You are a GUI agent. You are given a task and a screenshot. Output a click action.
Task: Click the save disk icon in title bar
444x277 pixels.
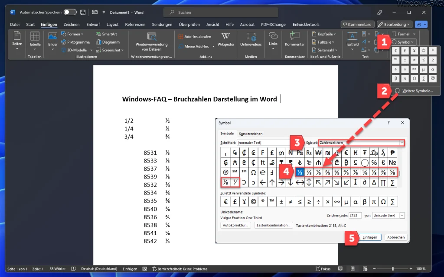pyautogui.click(x=83, y=12)
